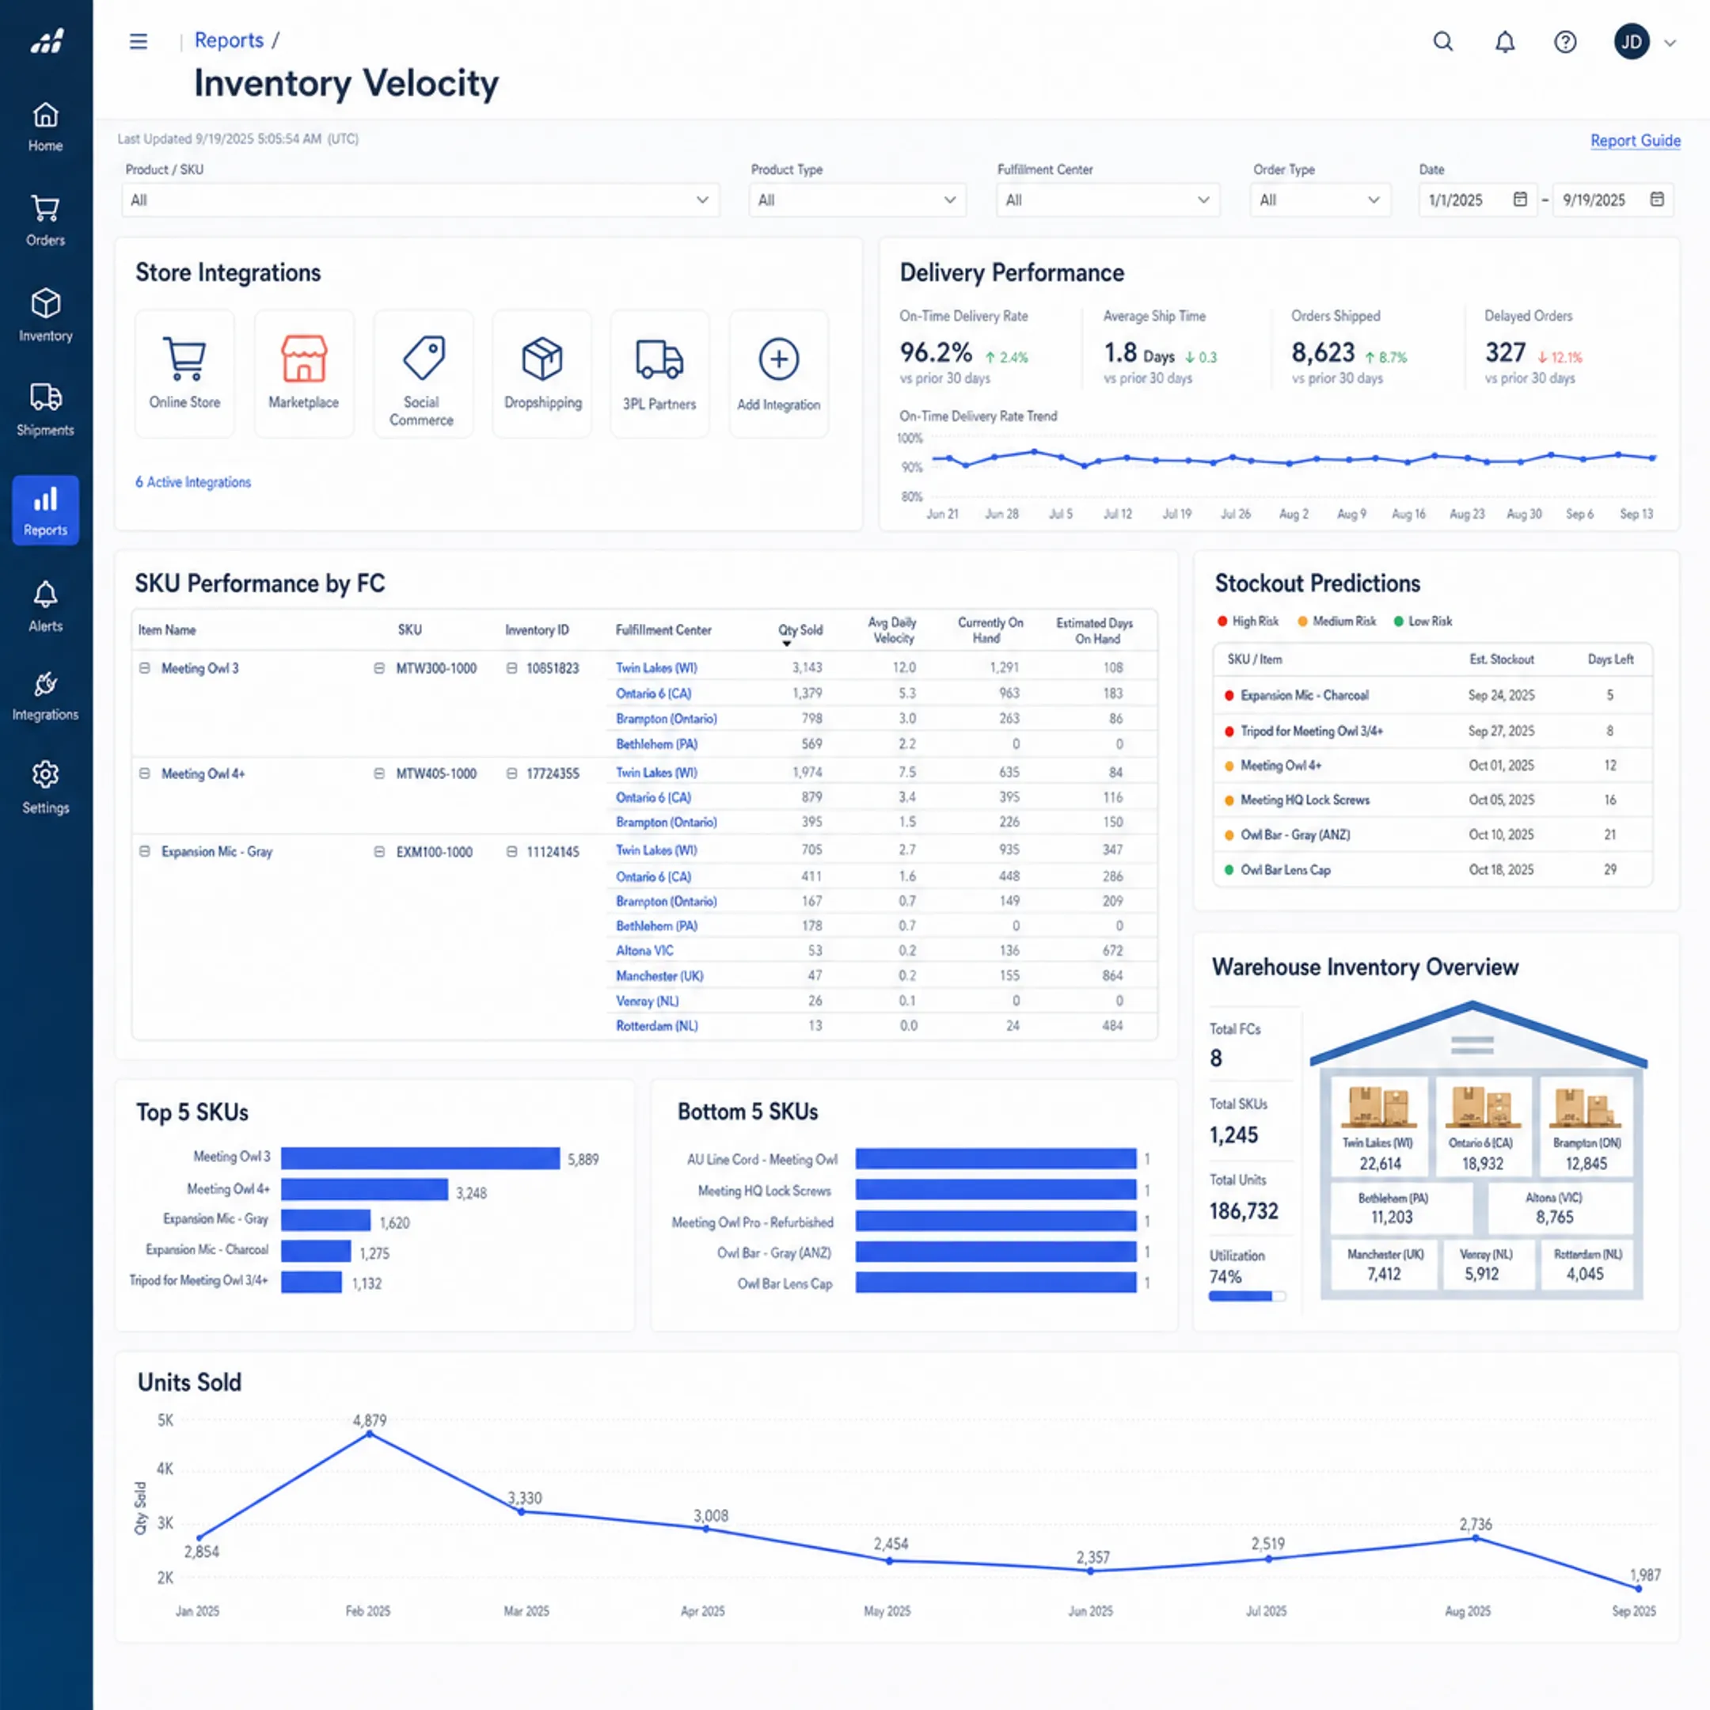The image size is (1710, 1710).
Task: Click the Meeting Owl 3 bar in Top 5 SKUs
Action: [420, 1158]
